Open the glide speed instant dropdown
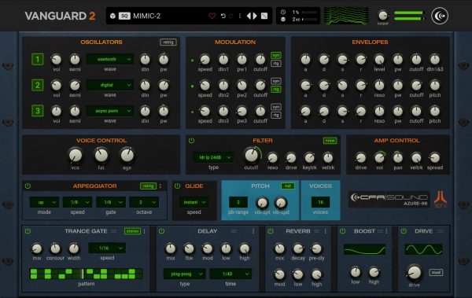Screen dimensions: 472x298 (x=194, y=202)
